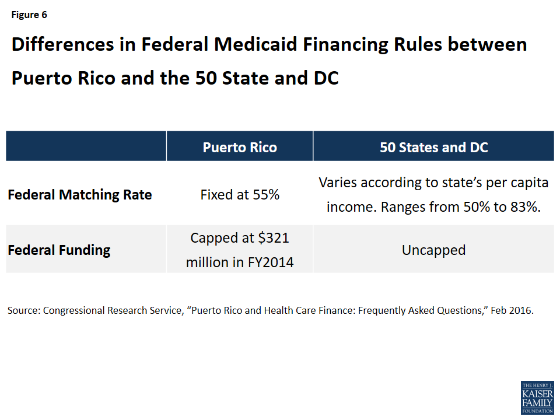
Task: Click the words Puerto Rico in the title
Action: (64, 78)
